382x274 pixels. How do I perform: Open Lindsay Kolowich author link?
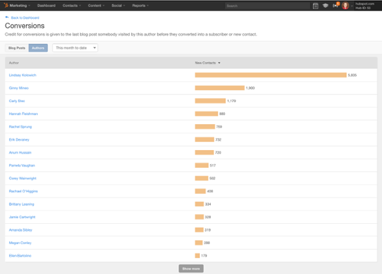coord(22,75)
